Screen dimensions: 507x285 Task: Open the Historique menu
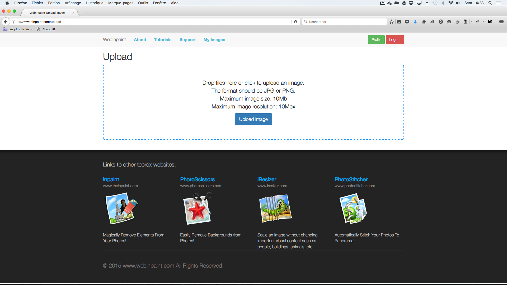[x=95, y=3]
